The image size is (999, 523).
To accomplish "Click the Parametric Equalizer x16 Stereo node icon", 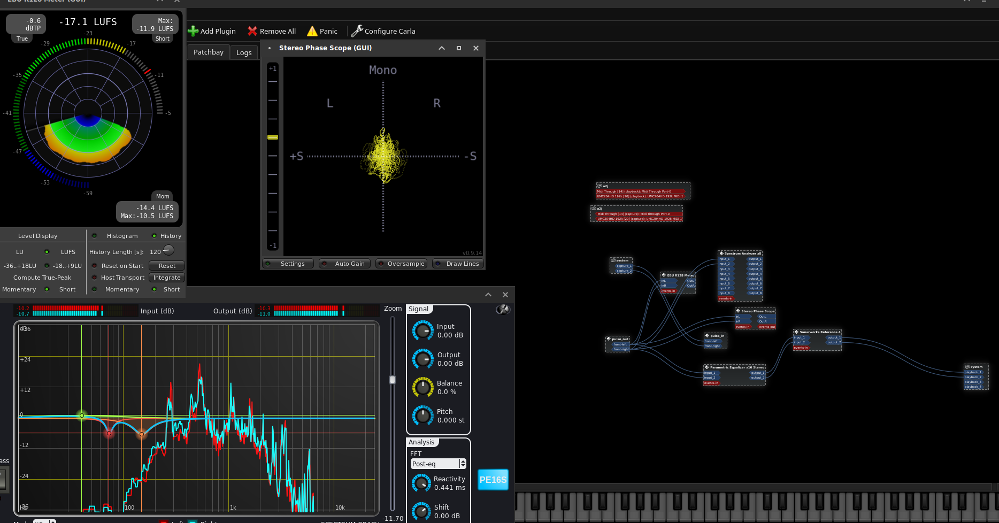I will coord(707,367).
